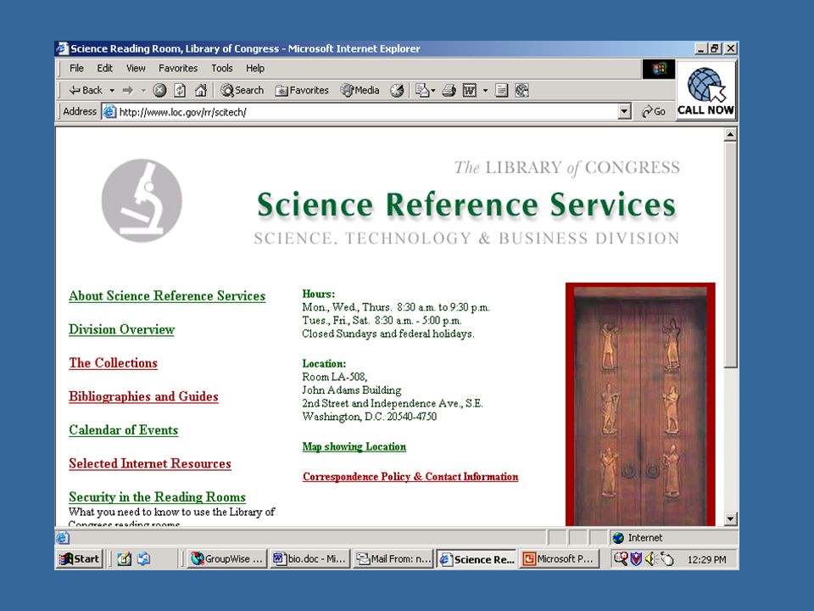Open Security in the Reading Rooms link

158,496
